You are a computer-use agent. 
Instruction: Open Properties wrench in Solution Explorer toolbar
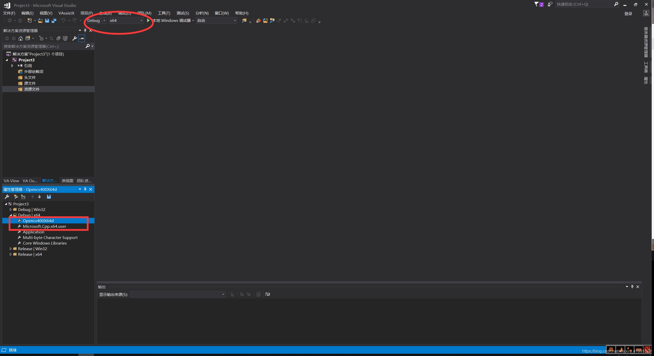pyautogui.click(x=74, y=38)
